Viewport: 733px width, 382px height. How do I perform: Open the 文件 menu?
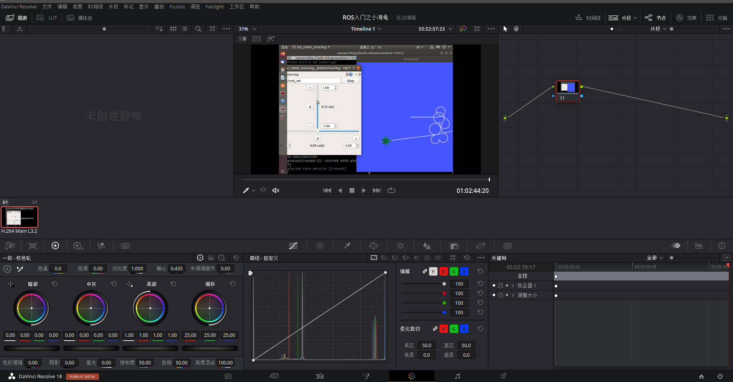pyautogui.click(x=47, y=7)
